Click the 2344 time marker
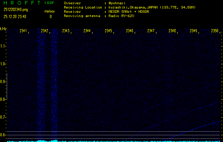 point(87,31)
